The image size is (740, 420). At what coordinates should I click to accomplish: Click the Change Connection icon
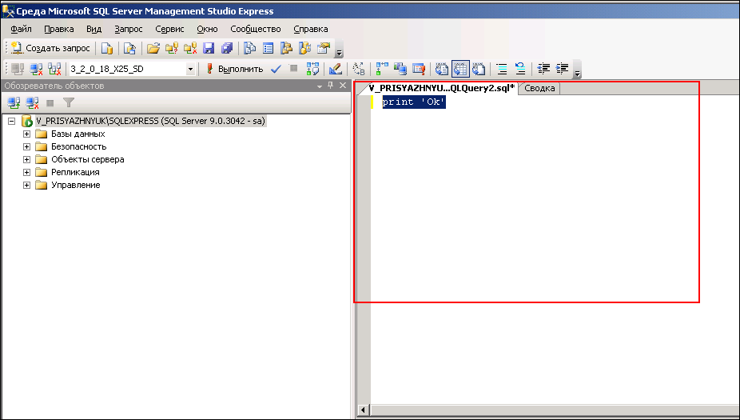click(54, 69)
